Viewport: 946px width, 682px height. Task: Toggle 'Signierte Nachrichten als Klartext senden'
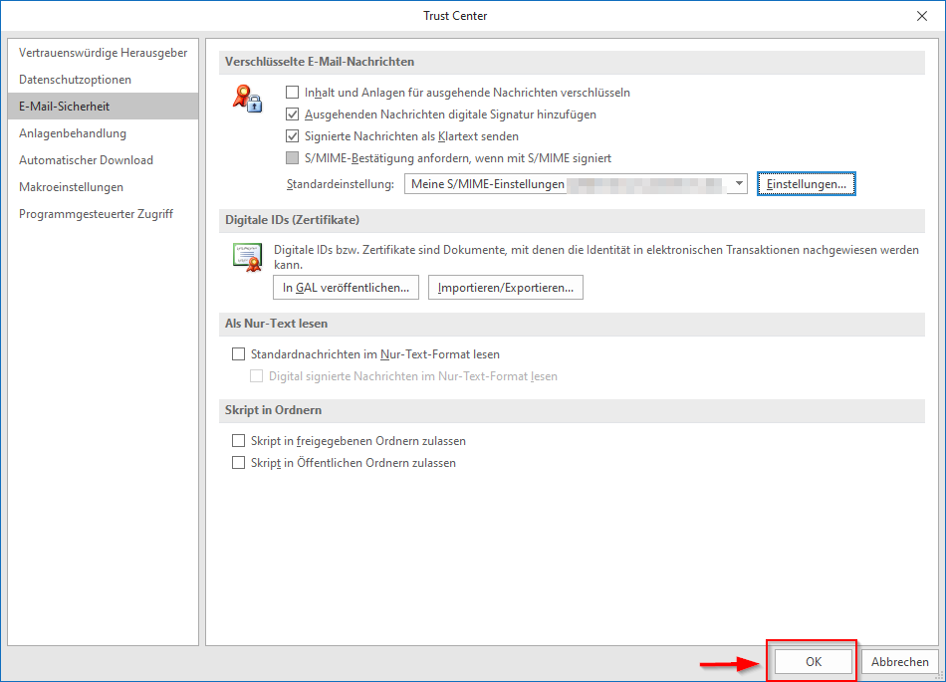(293, 136)
